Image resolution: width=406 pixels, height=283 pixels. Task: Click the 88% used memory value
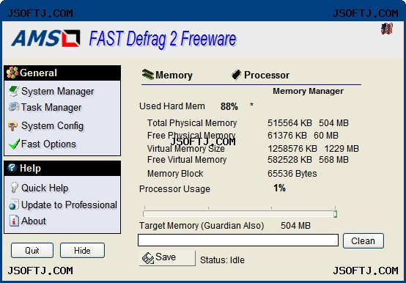coord(229,106)
